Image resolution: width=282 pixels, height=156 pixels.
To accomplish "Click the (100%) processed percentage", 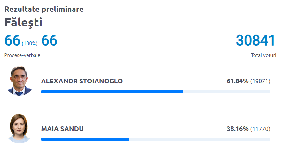I will tap(30, 43).
